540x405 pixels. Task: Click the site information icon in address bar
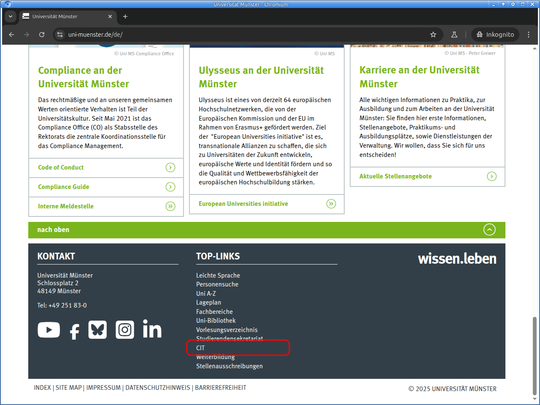60,35
